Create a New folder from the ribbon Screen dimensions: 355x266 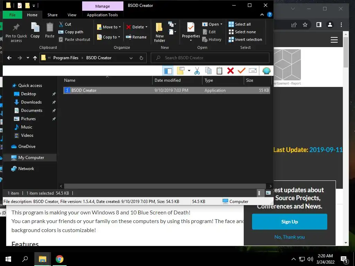pyautogui.click(x=159, y=33)
